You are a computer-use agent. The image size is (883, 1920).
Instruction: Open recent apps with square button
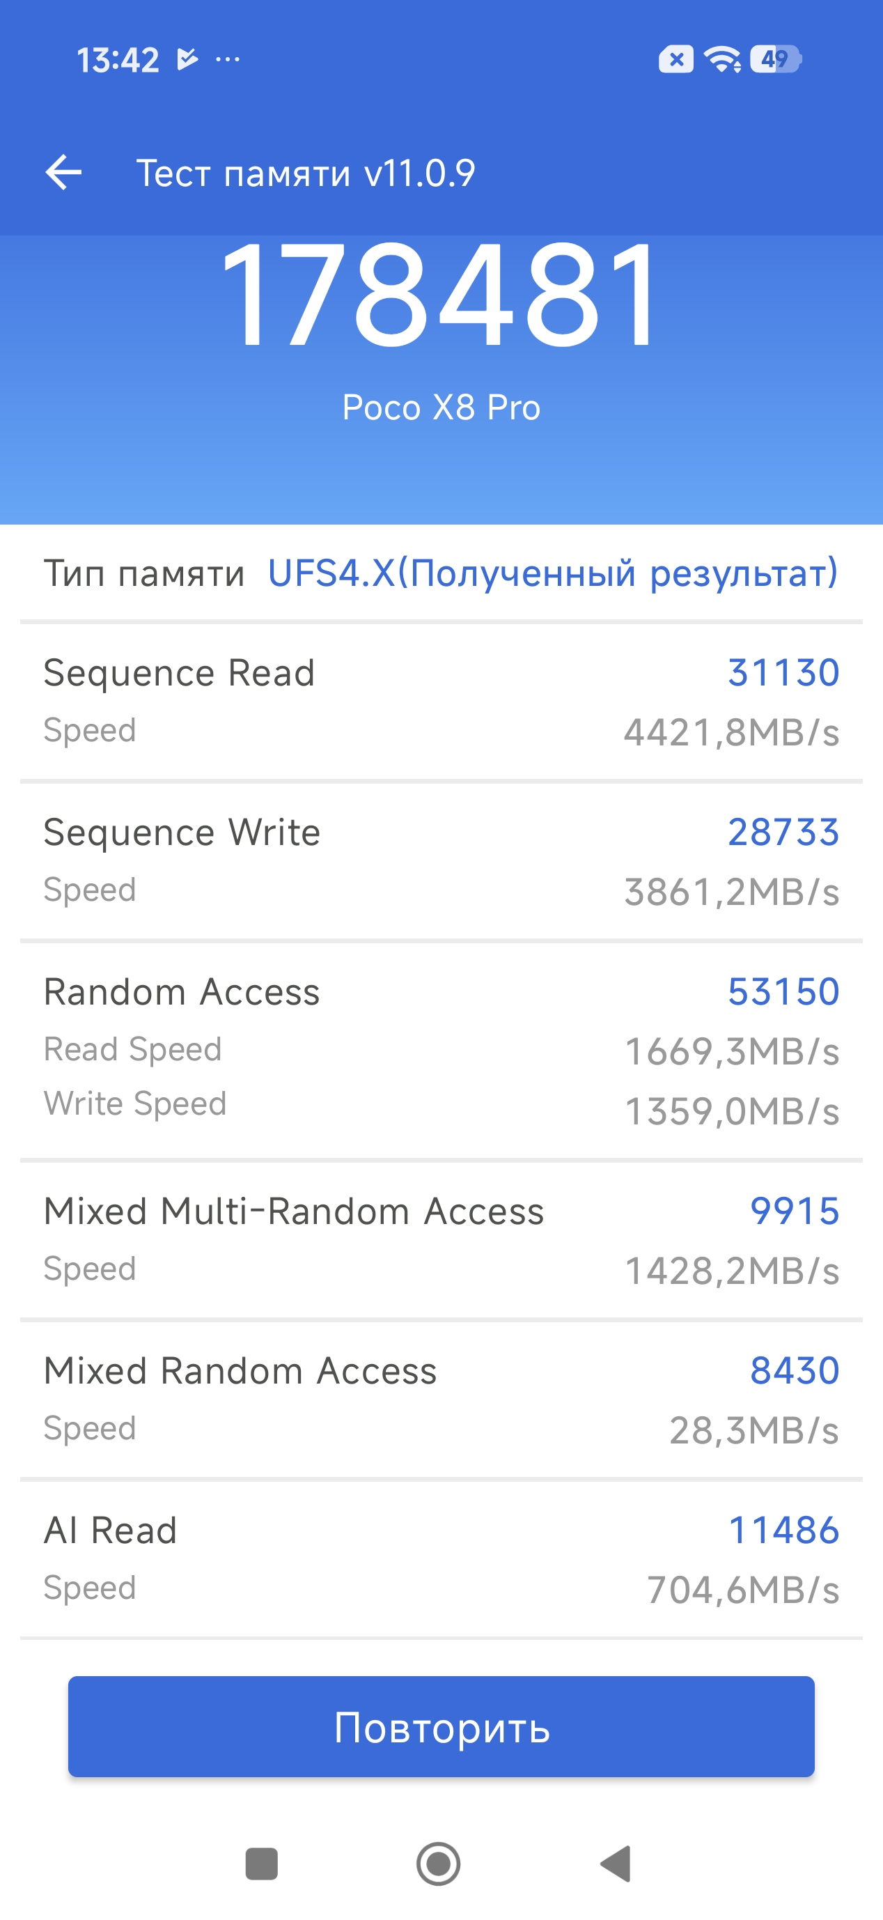[262, 1864]
